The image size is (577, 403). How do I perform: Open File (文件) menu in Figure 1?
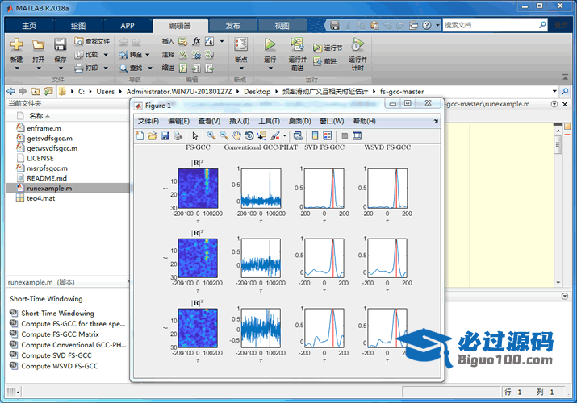(x=148, y=121)
